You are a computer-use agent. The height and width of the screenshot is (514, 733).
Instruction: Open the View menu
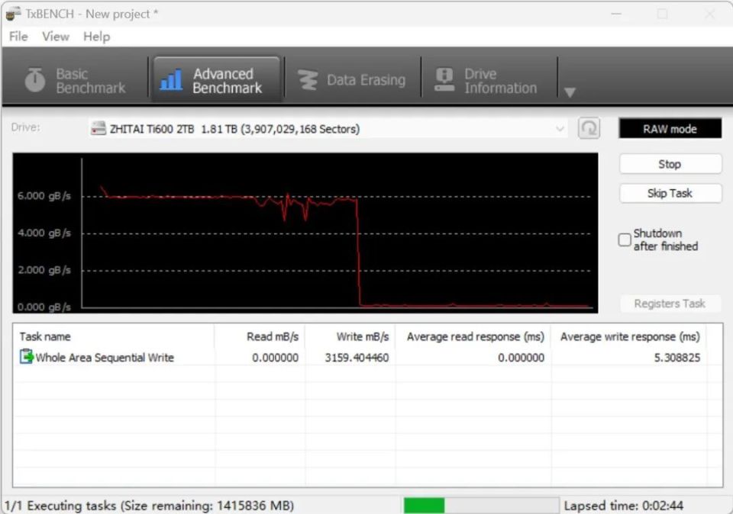pos(56,37)
